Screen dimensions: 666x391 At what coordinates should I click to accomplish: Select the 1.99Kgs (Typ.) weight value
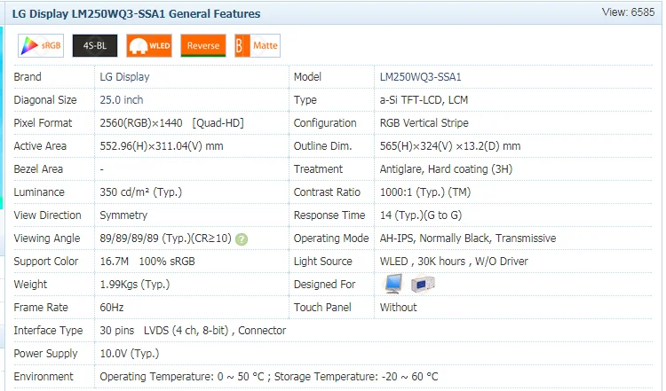coord(135,284)
